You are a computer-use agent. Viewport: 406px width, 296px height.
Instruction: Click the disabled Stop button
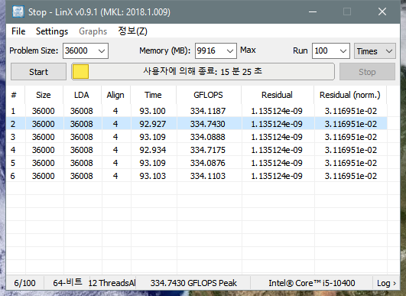pyautogui.click(x=367, y=72)
